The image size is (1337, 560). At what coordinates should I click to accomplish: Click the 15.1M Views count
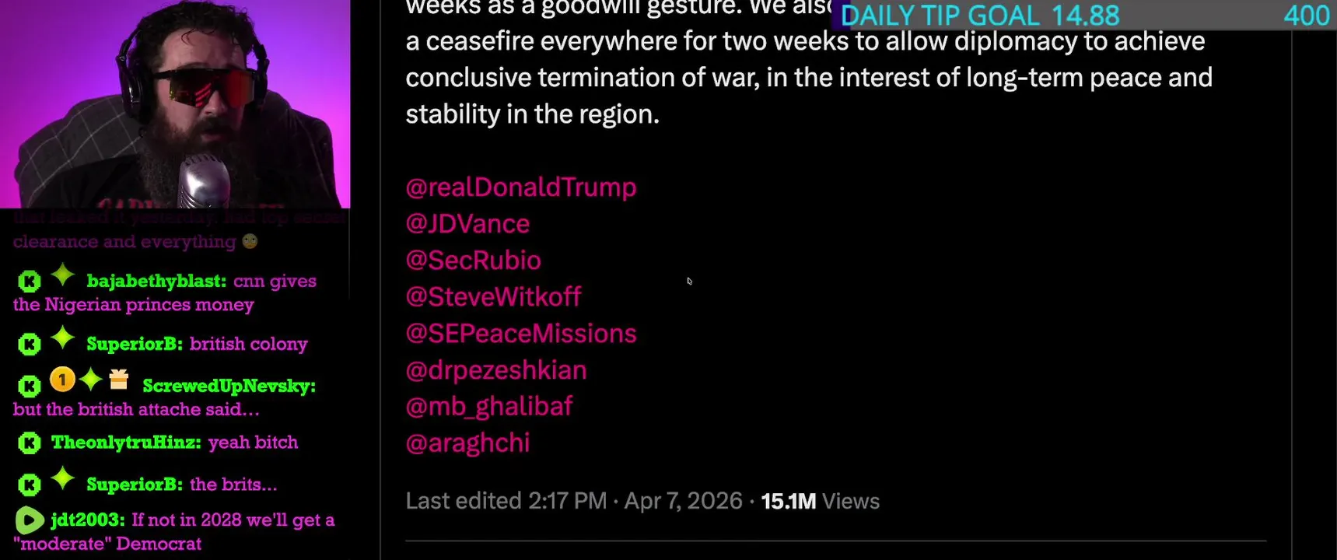click(x=820, y=501)
